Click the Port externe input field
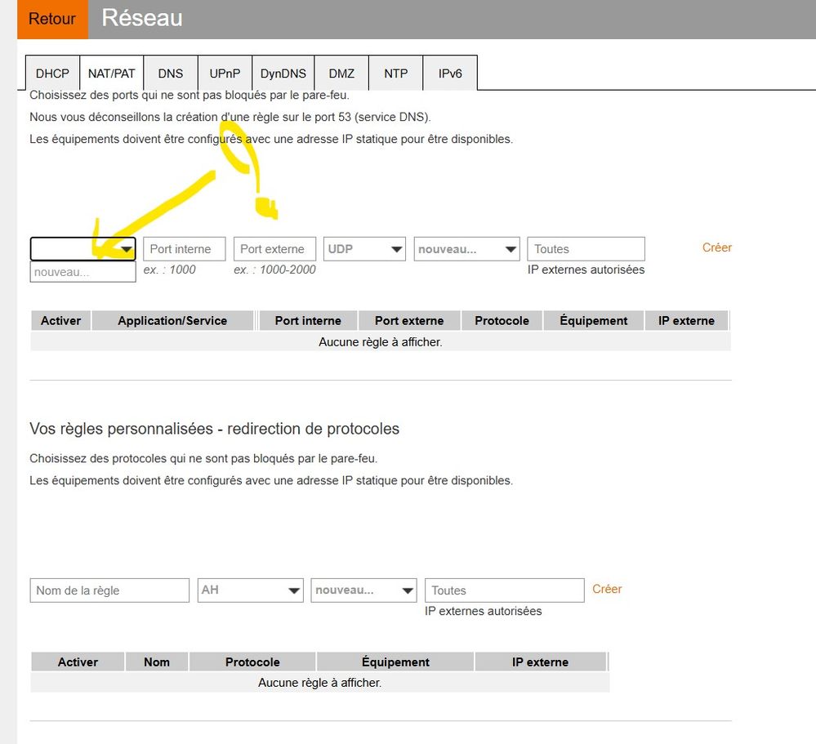 [x=274, y=249]
